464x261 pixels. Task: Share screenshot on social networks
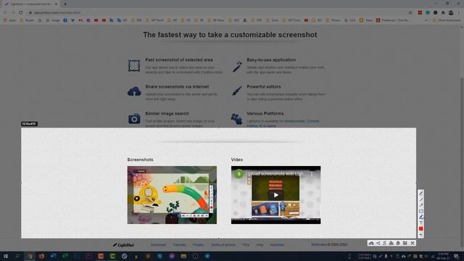pos(378,244)
